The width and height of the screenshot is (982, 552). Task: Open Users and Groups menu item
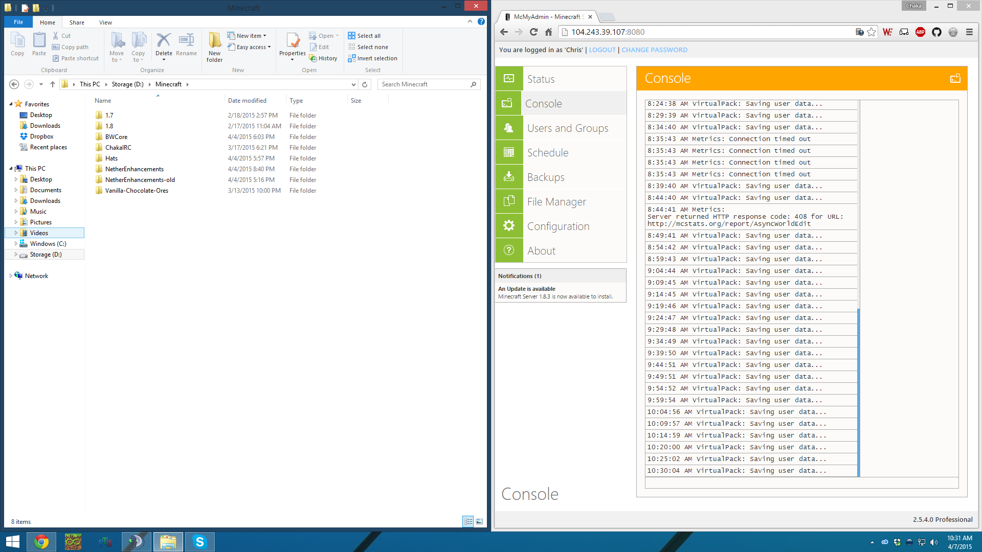tap(561, 128)
